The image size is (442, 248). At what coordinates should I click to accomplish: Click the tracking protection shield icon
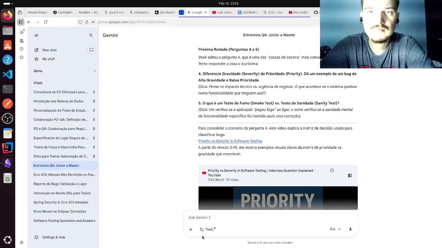(80, 22)
